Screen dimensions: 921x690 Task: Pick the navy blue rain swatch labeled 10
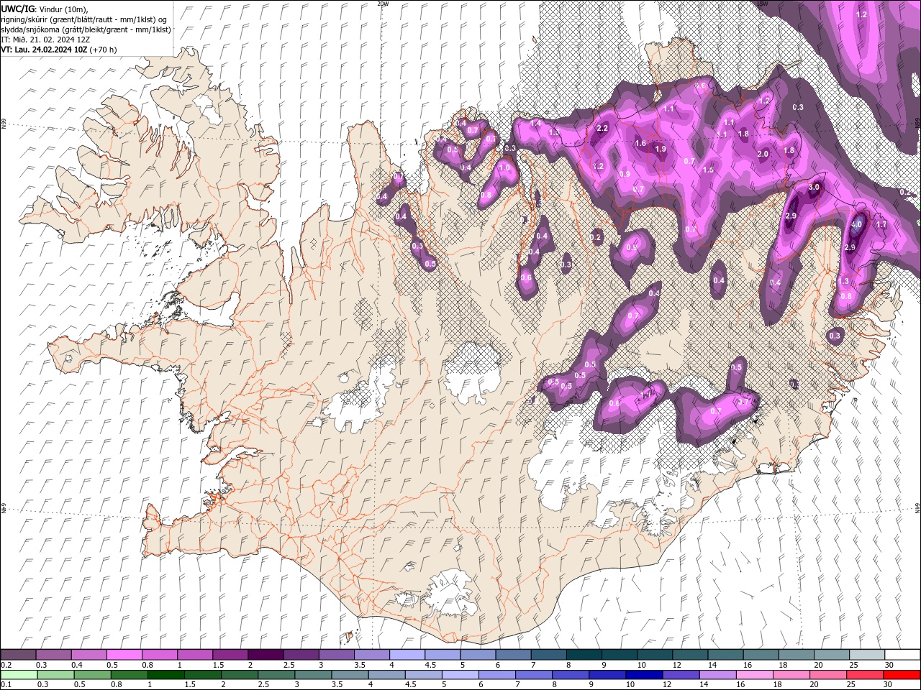pos(643,675)
